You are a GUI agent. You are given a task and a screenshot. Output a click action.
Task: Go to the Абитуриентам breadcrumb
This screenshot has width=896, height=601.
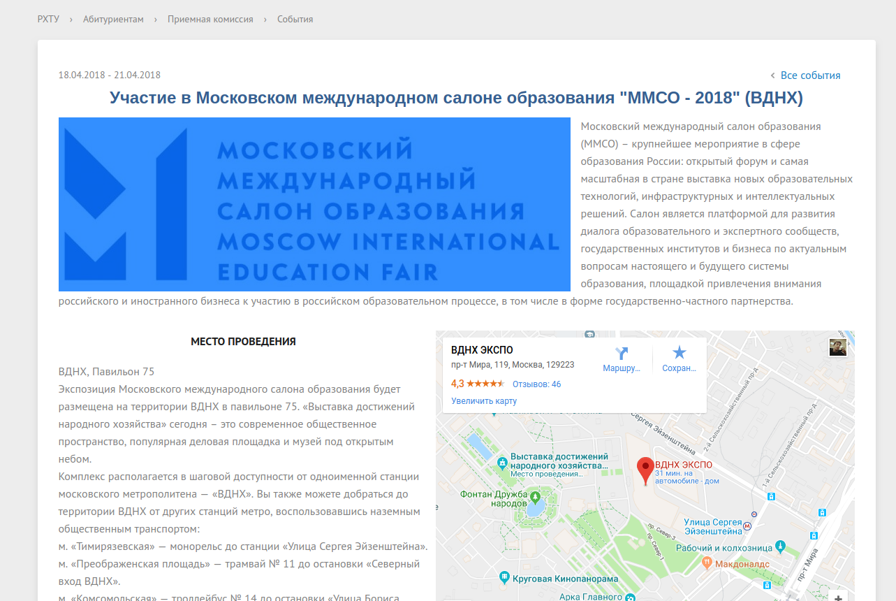[x=113, y=19]
